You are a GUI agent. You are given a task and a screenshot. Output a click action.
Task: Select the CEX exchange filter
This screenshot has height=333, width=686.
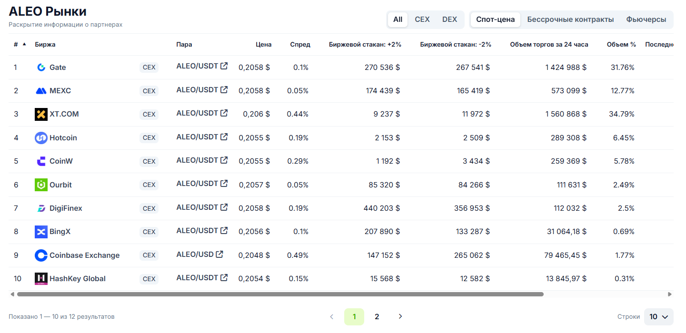coord(422,20)
